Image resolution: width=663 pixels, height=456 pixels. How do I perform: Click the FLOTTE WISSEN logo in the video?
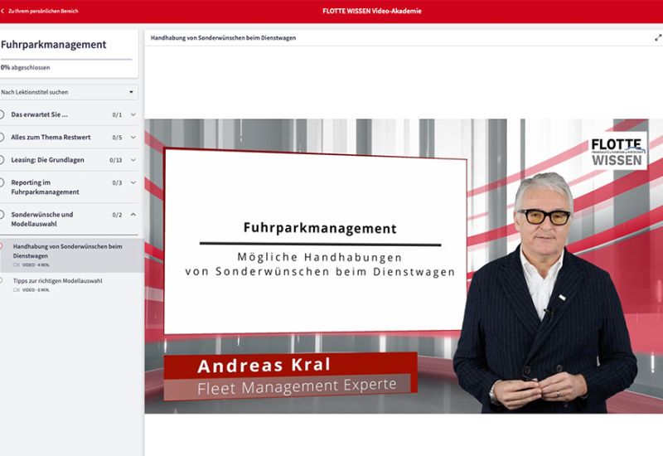coord(617,152)
